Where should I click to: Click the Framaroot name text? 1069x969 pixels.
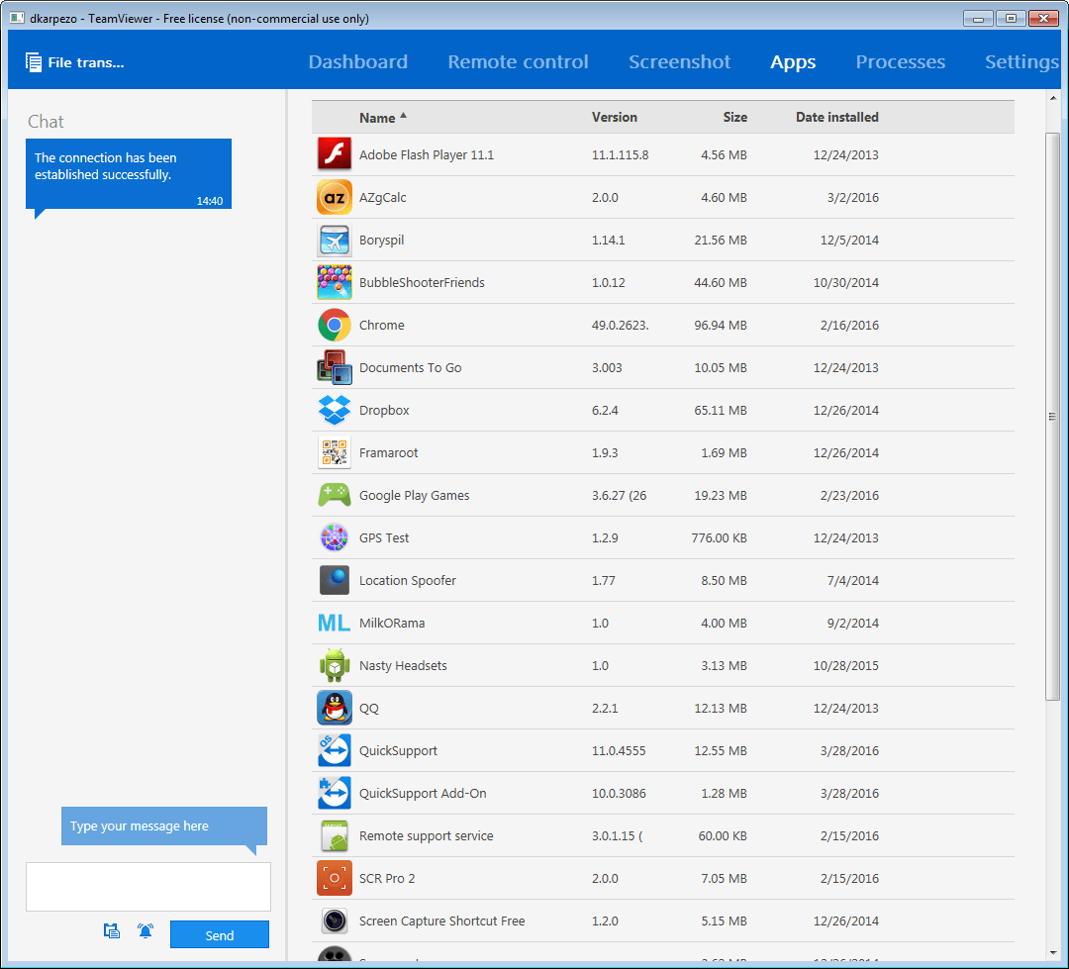[388, 452]
